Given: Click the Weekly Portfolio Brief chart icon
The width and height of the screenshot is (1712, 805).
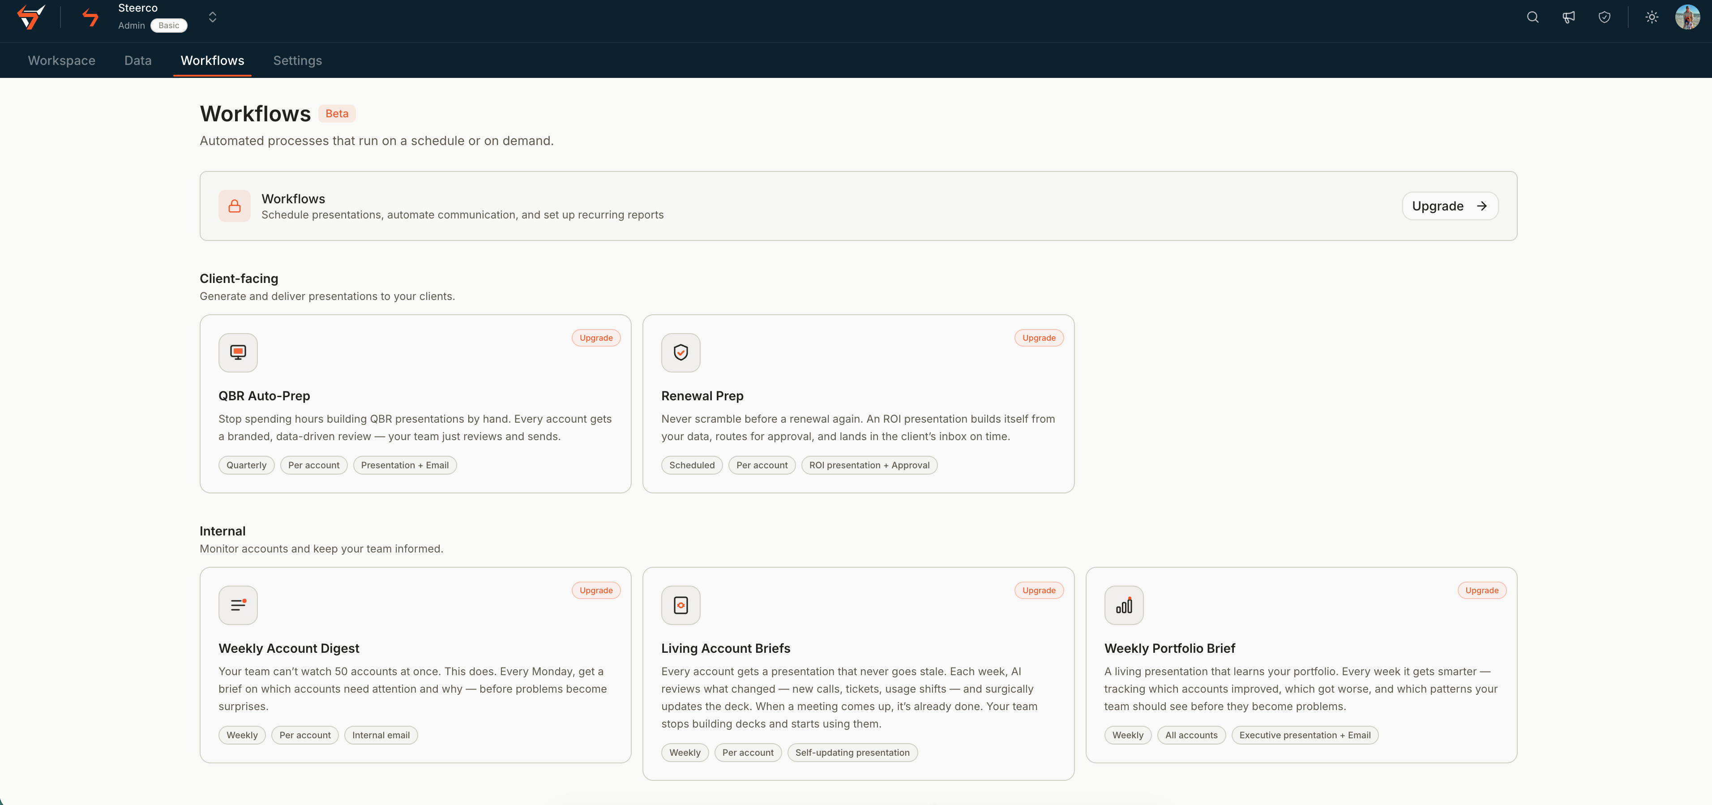Looking at the screenshot, I should (1124, 605).
